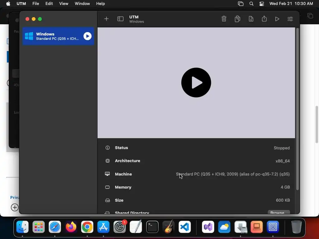Image resolution: width=319 pixels, height=239 pixels.
Task: Click the details pane vertical scrollbar
Action: pyautogui.click(x=297, y=109)
